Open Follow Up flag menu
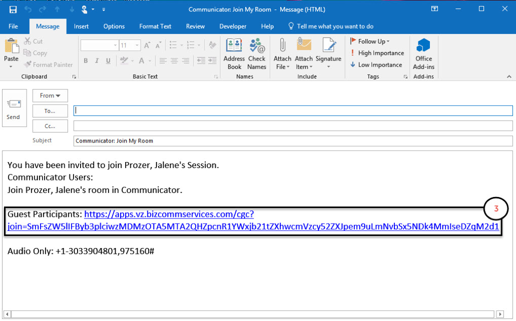 pos(370,41)
